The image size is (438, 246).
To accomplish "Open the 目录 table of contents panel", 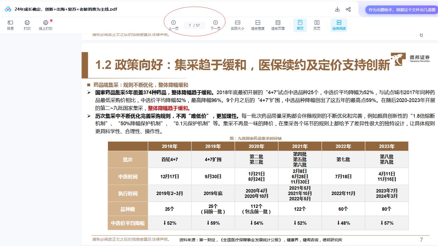I will 10,25.
